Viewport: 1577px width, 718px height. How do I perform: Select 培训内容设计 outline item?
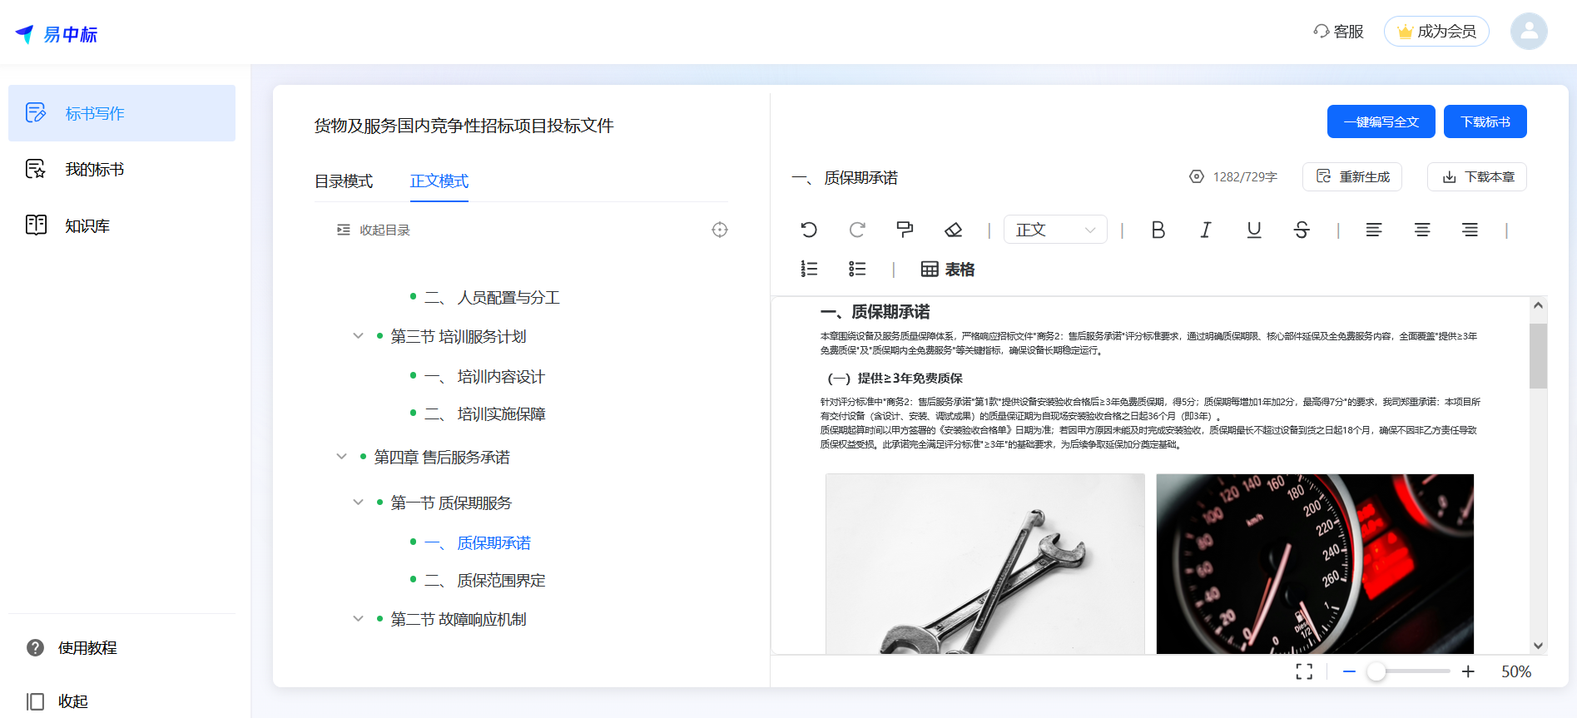[484, 377]
